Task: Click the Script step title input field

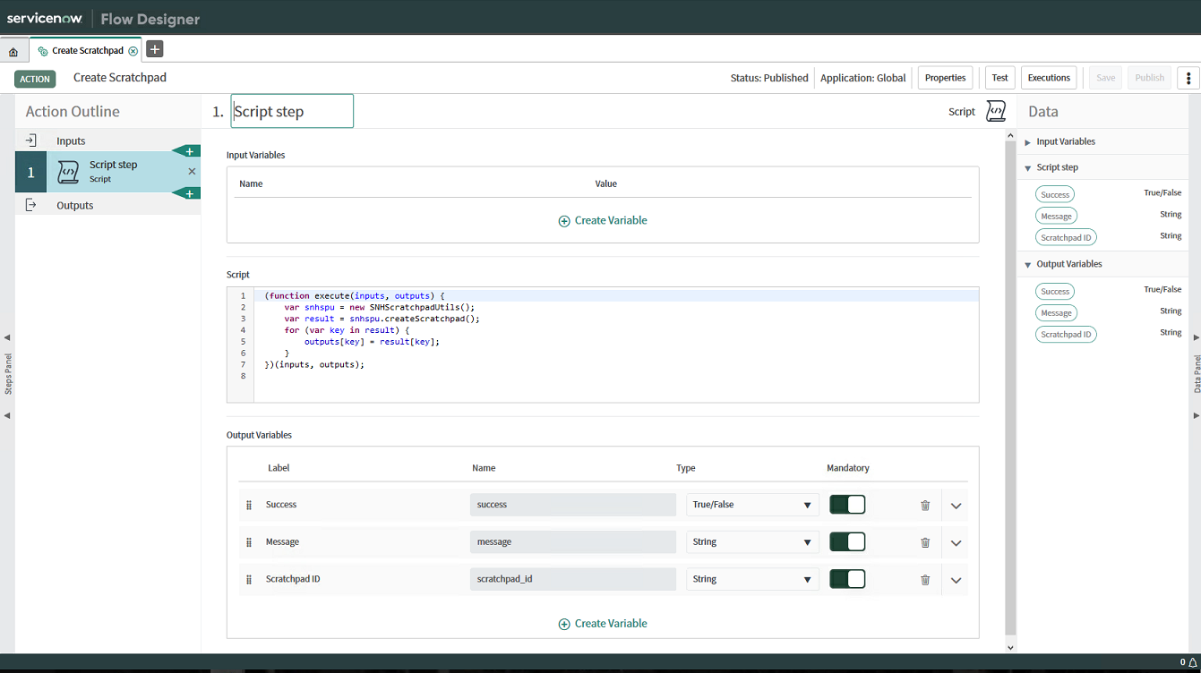Action: click(x=291, y=110)
